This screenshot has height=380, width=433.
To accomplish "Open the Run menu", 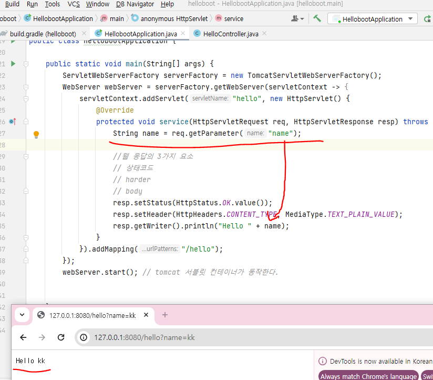I will (32, 4).
